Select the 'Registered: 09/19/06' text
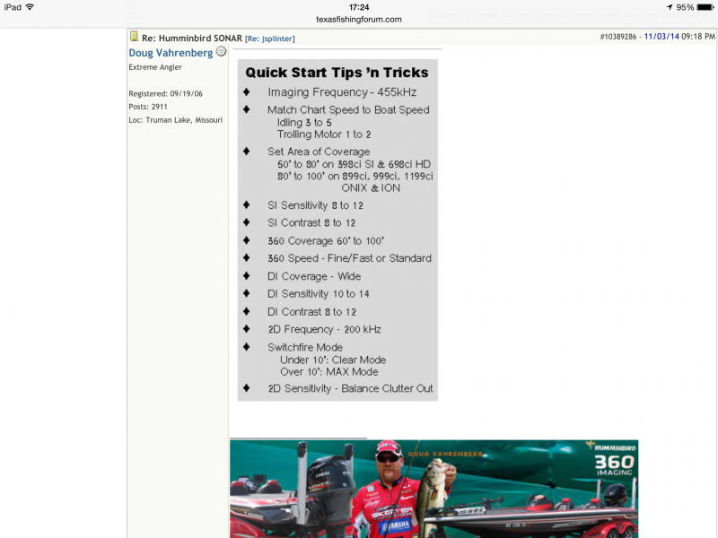718x538 pixels. tap(165, 94)
